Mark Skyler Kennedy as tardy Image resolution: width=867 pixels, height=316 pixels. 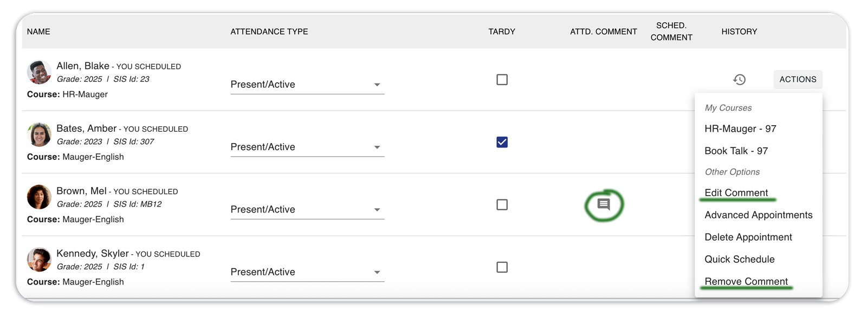click(502, 267)
